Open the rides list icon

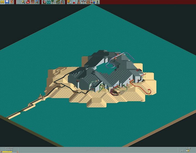pyautogui.click(x=79, y=2)
